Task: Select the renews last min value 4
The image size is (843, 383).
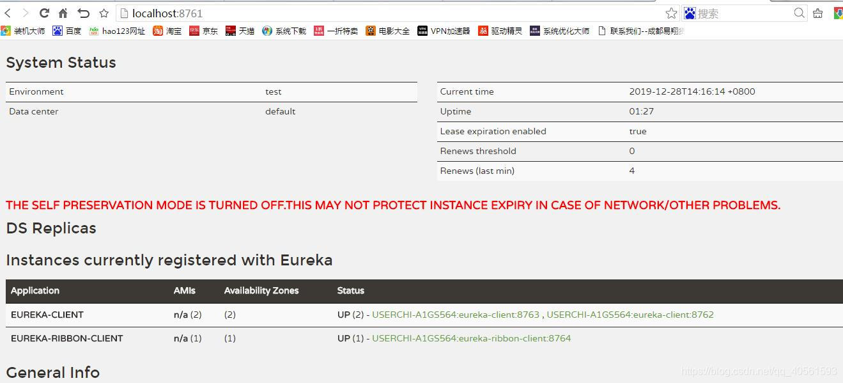Action: click(x=632, y=171)
